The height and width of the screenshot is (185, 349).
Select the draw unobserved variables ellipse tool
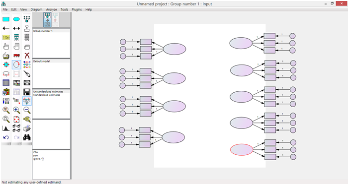[16, 19]
